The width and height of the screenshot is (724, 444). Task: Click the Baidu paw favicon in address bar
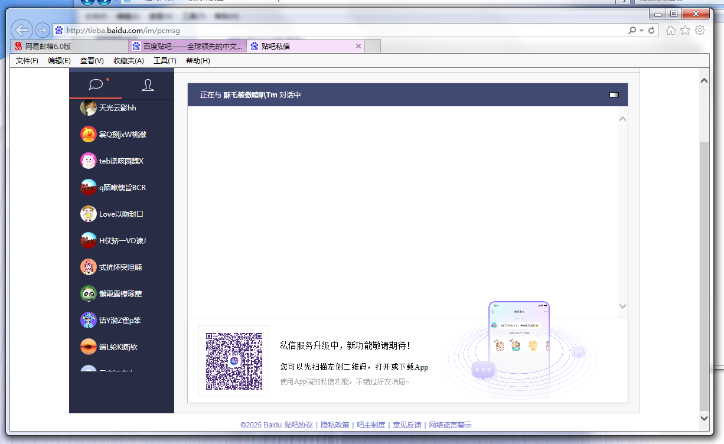pyautogui.click(x=58, y=30)
